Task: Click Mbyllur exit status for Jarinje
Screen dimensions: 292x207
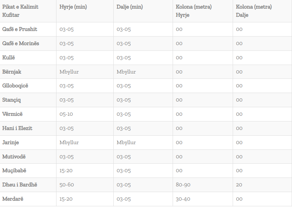Action: click(126, 142)
